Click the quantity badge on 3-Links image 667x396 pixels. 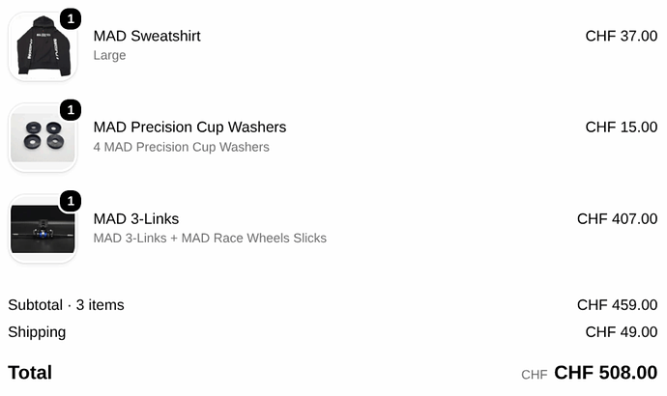(x=71, y=201)
